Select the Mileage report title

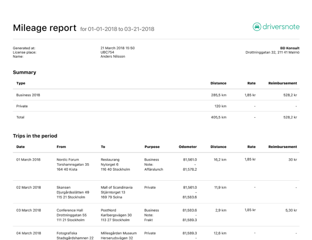(x=45, y=28)
